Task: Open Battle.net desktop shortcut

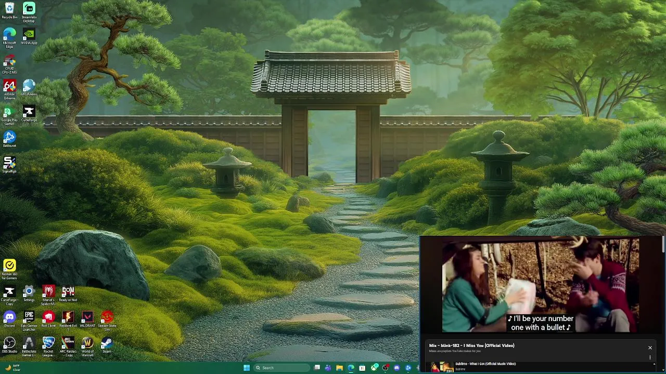Action: (9, 139)
